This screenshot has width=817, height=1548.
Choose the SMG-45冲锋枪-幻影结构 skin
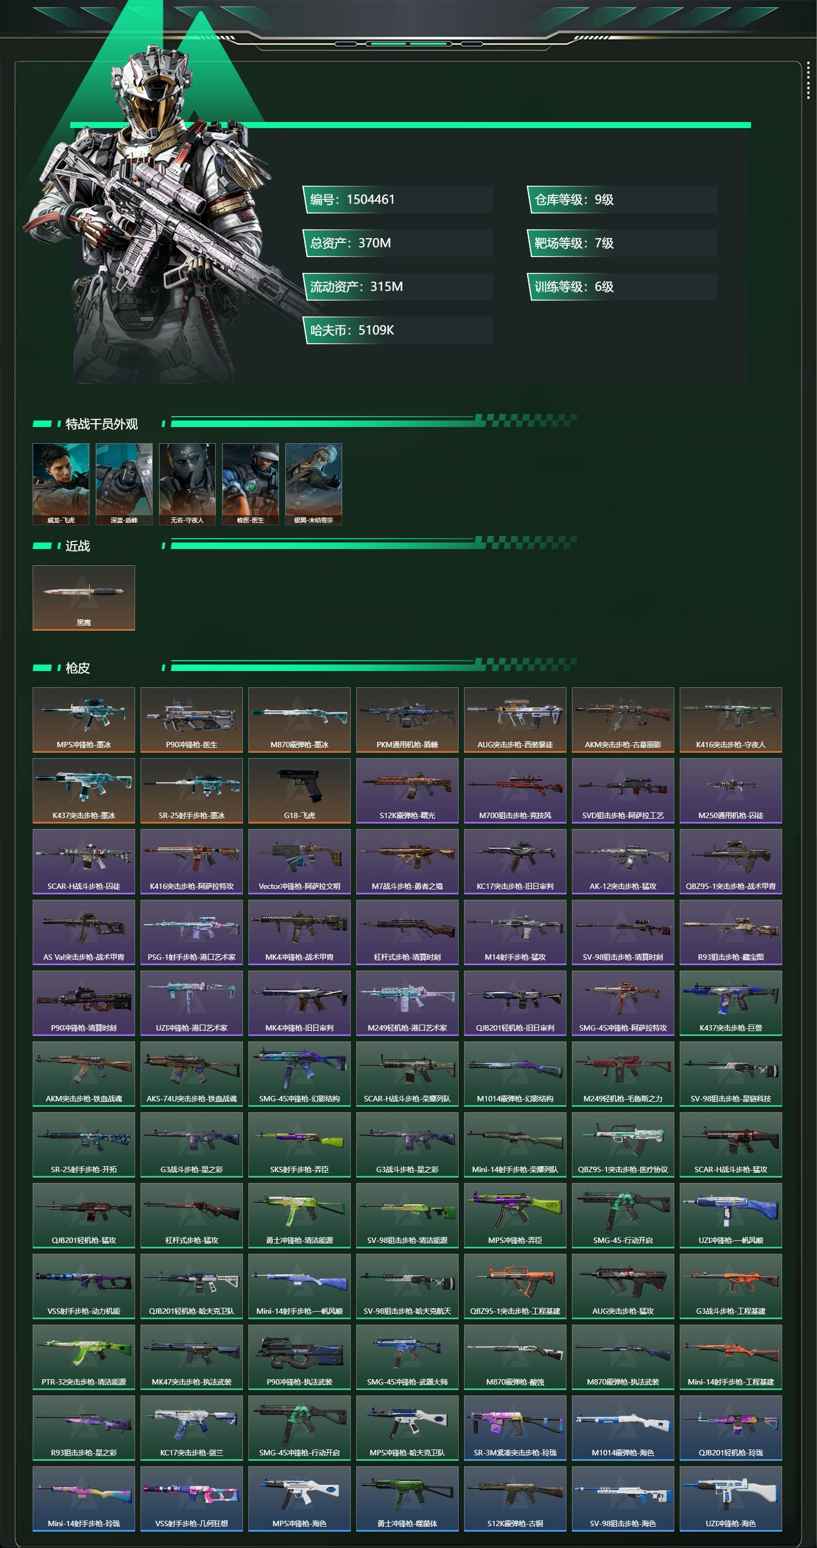pyautogui.click(x=299, y=1074)
